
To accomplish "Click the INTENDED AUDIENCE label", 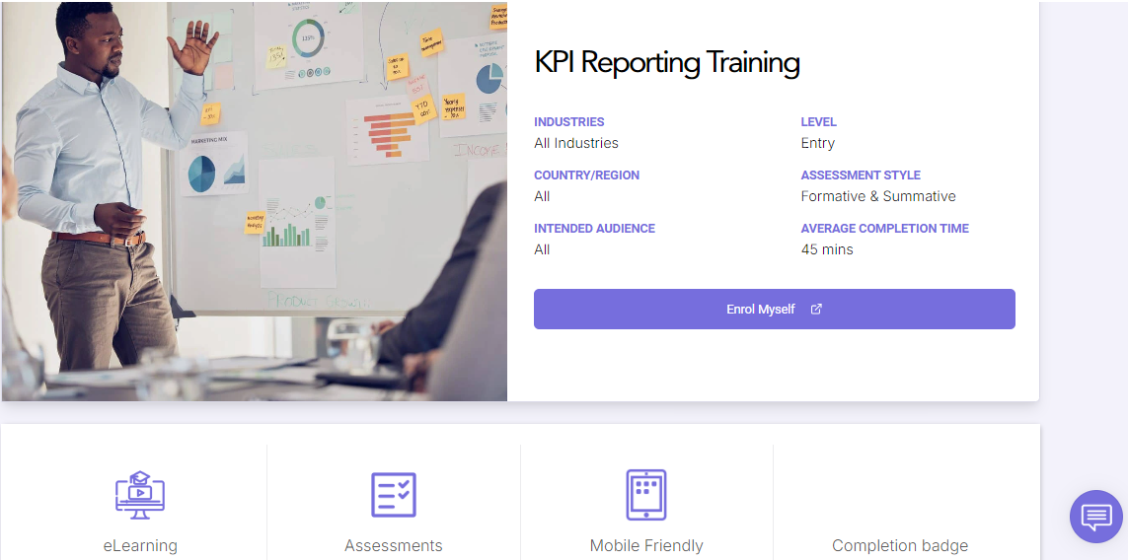I will click(594, 229).
